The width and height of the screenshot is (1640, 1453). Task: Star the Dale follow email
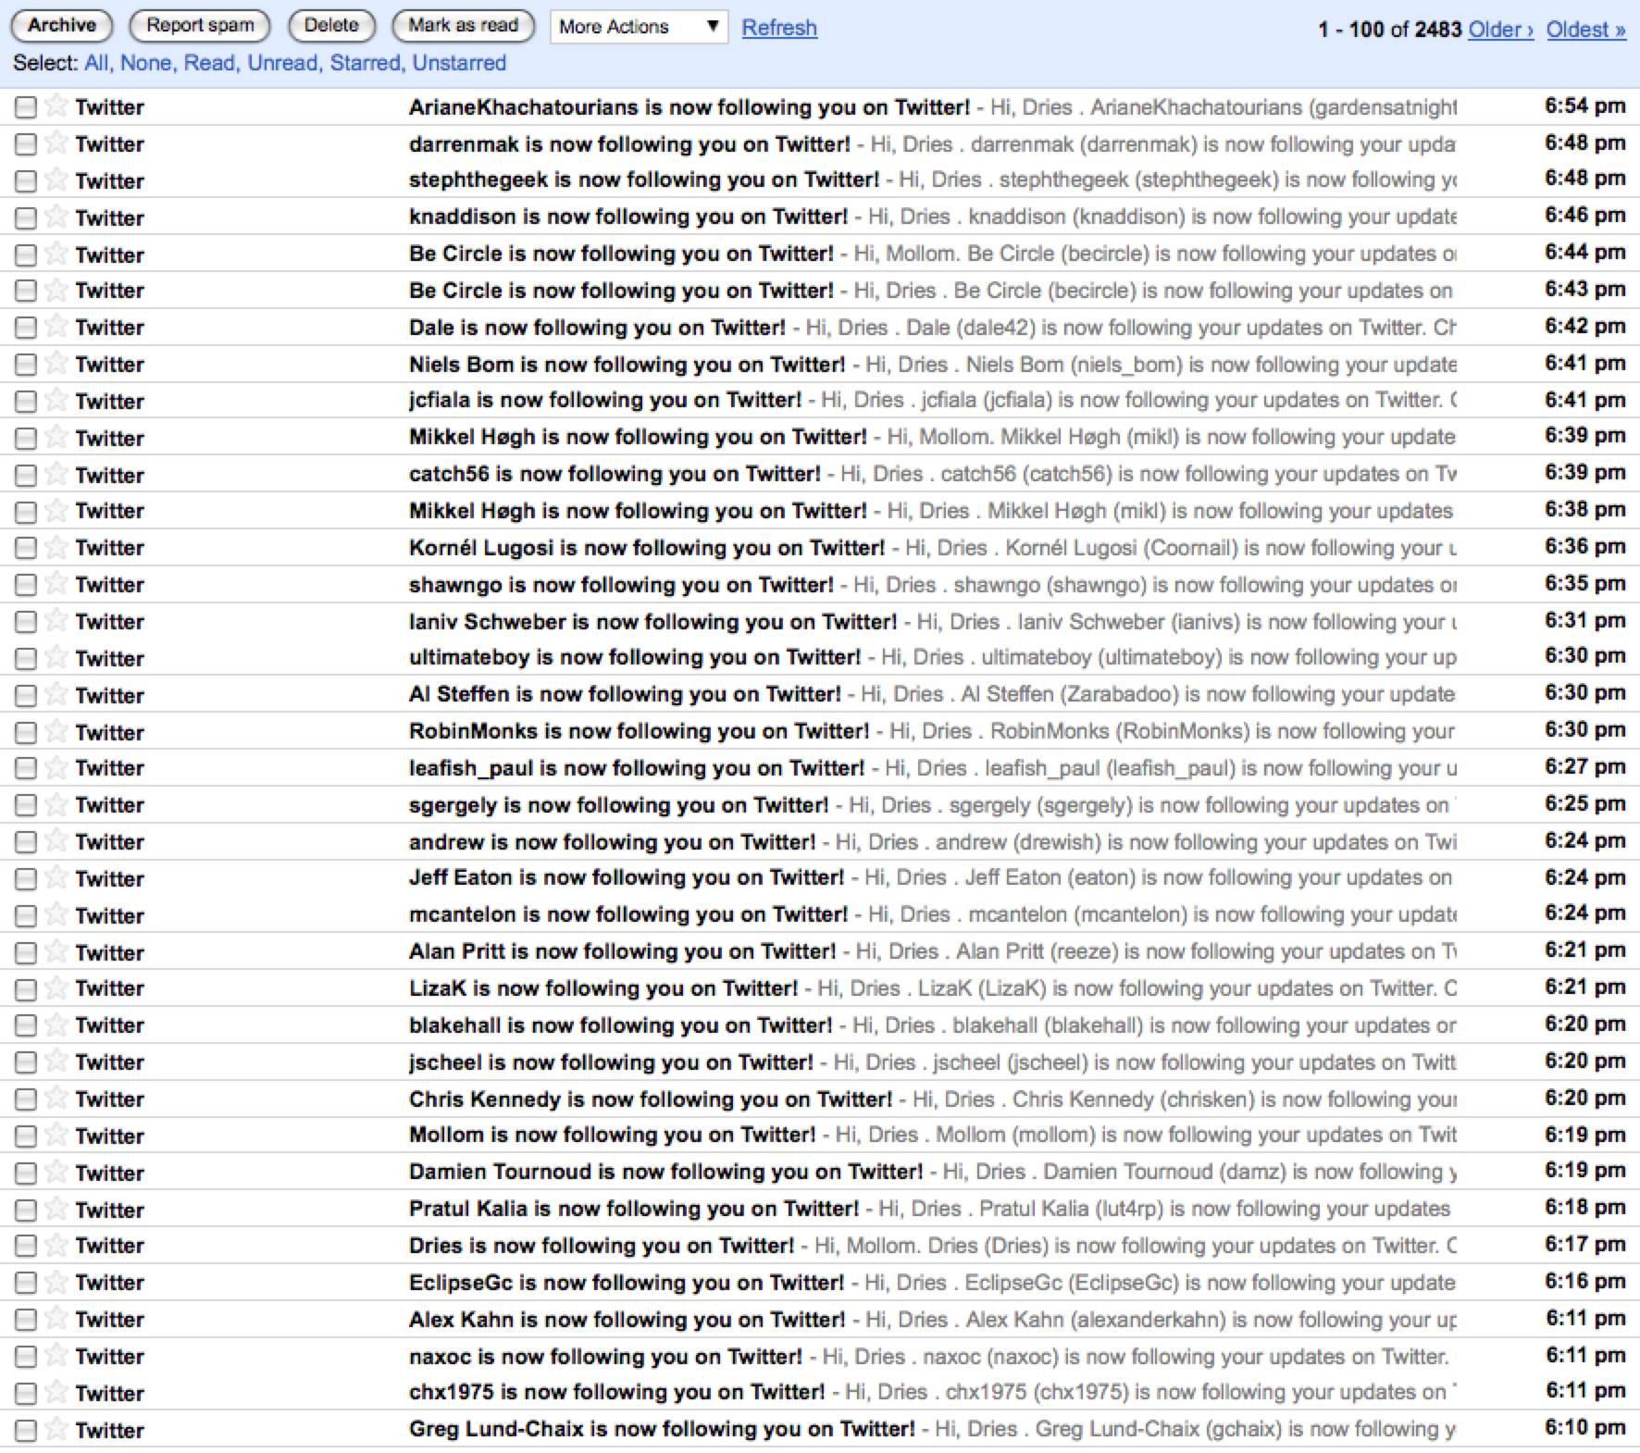(56, 326)
